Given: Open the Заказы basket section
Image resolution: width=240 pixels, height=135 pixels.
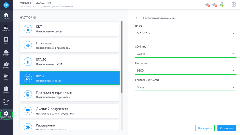Looking at the screenshot, I should pos(6,65).
